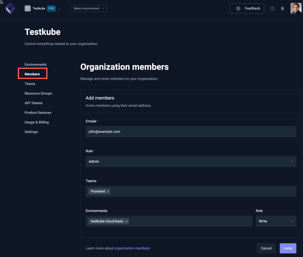Navigate to Usage & Billing

(x=37, y=122)
